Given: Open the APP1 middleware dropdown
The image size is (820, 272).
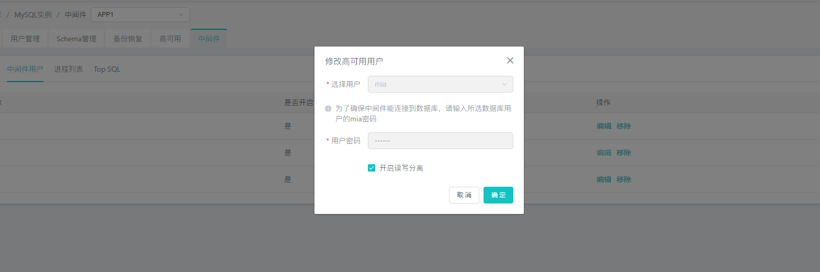Looking at the screenshot, I should [x=140, y=15].
